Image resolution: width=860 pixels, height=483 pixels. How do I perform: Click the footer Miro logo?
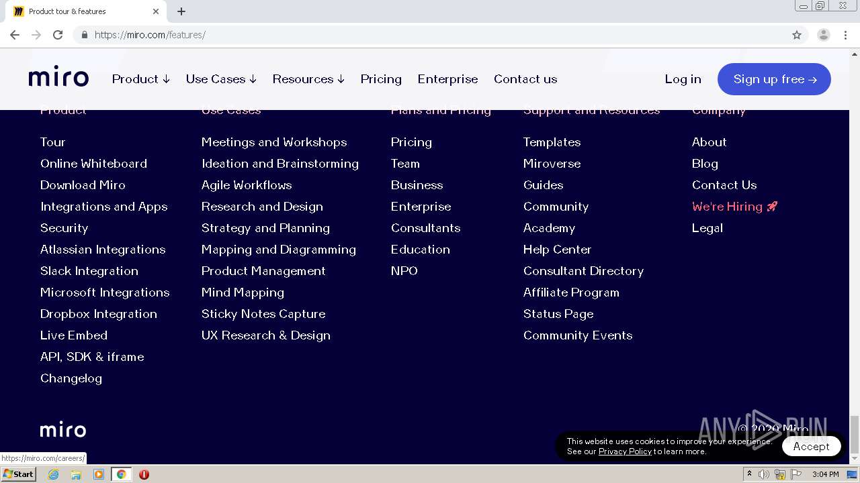click(63, 430)
